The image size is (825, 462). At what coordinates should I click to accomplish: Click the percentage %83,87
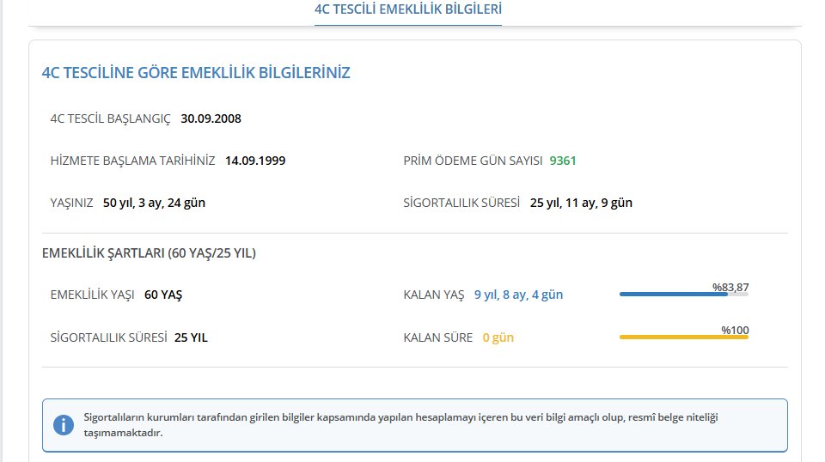click(x=730, y=288)
